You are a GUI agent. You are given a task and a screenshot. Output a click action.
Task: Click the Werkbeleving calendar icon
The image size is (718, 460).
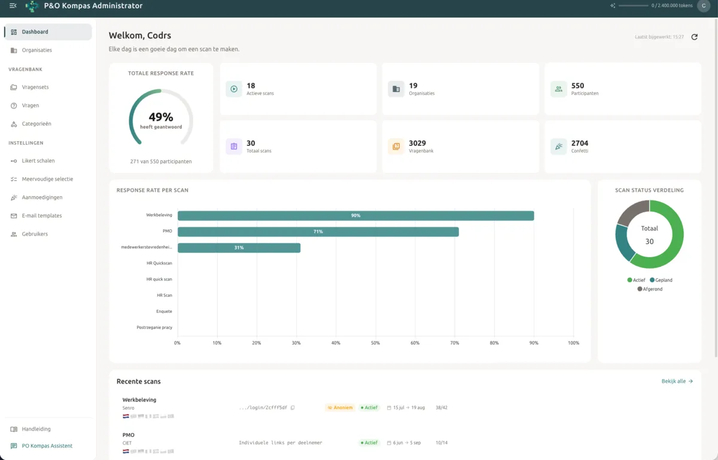pos(390,408)
